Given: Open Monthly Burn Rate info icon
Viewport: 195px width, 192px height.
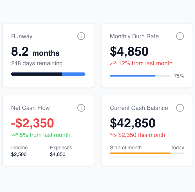Looking at the screenshot, I should click(180, 36).
